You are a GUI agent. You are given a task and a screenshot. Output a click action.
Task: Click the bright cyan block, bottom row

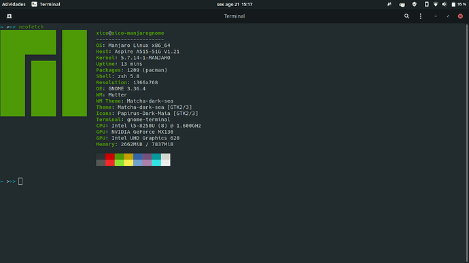point(156,162)
